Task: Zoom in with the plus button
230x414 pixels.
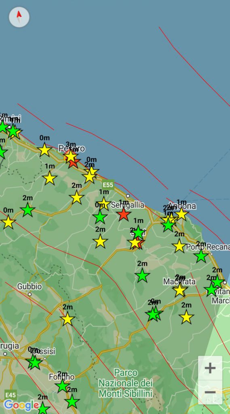Action: point(210,368)
